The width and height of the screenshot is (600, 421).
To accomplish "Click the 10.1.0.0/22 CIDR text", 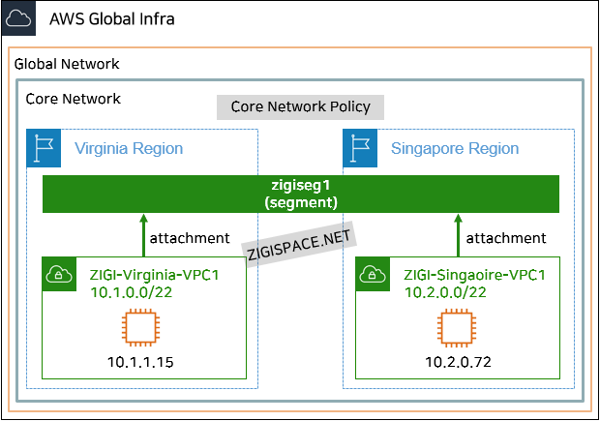I will point(132,292).
